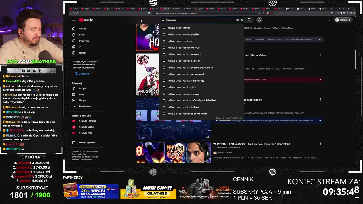Expand Pokaż więcej in the sidebar

85,106
